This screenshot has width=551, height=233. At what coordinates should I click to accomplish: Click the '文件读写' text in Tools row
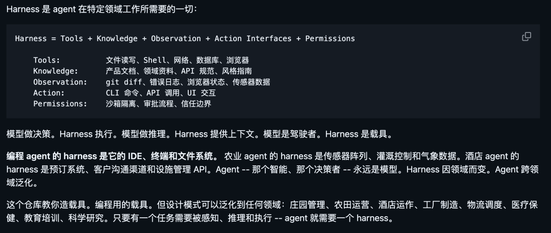(120, 60)
